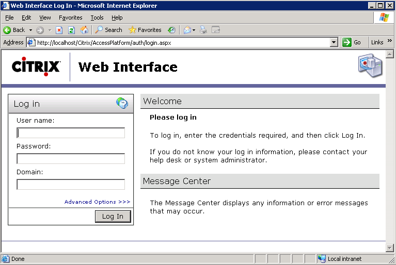Click the Stop loading icon

59,30
